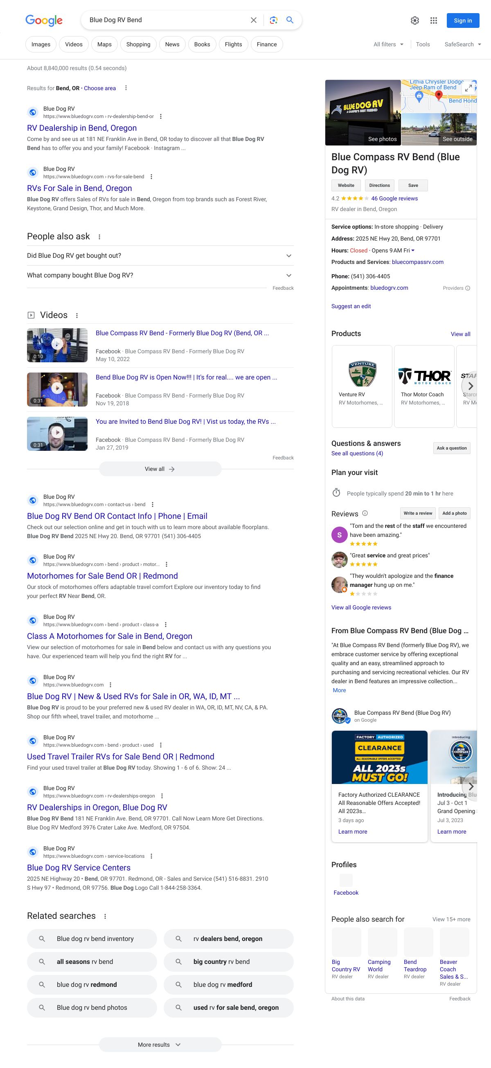Click the magnifying glass search button
Screen dimensions: 491x1068
click(290, 20)
